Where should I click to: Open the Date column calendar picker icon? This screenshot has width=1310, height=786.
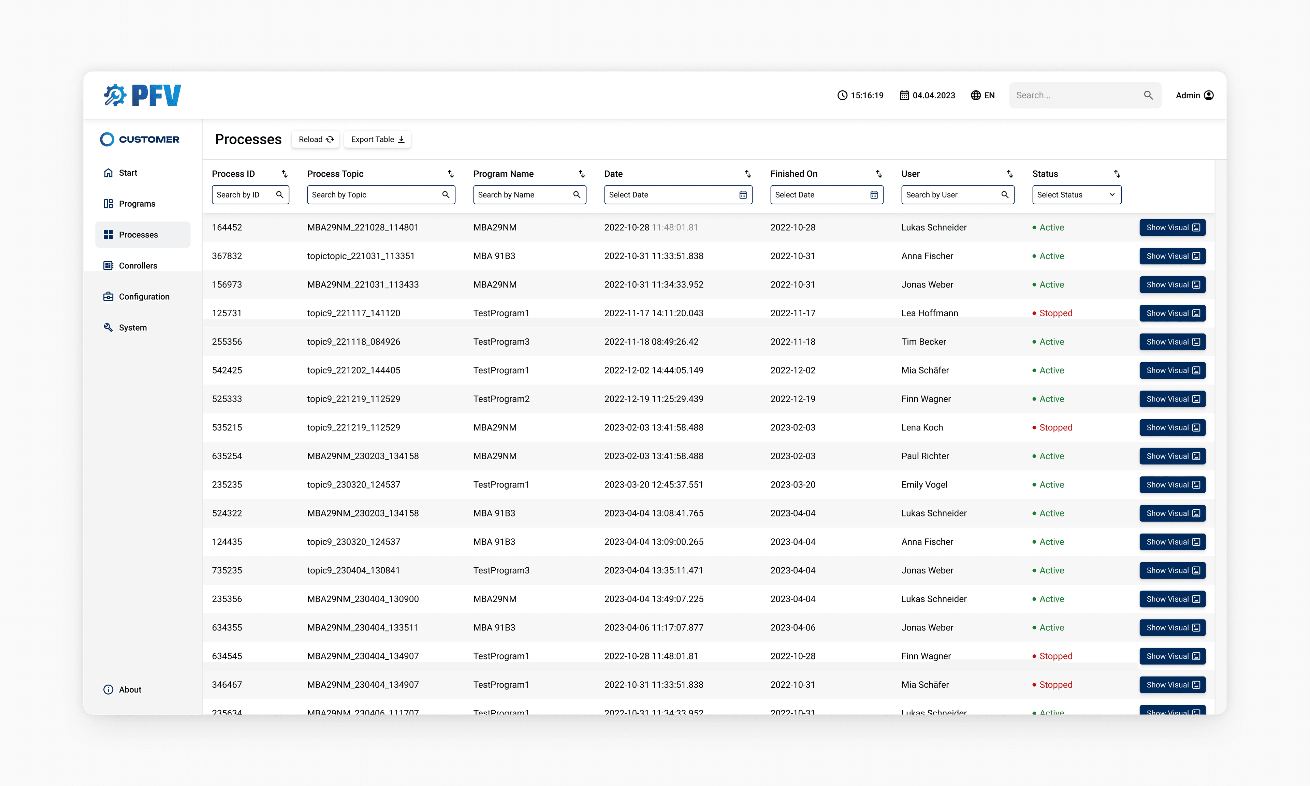(x=743, y=194)
